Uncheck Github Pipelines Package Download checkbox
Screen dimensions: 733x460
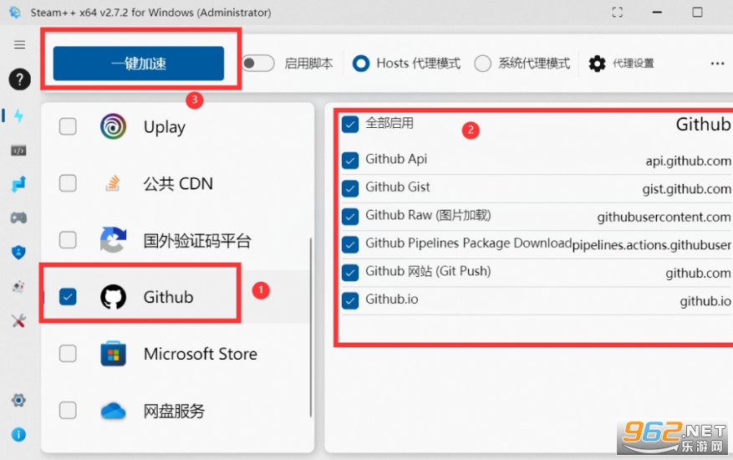(350, 244)
